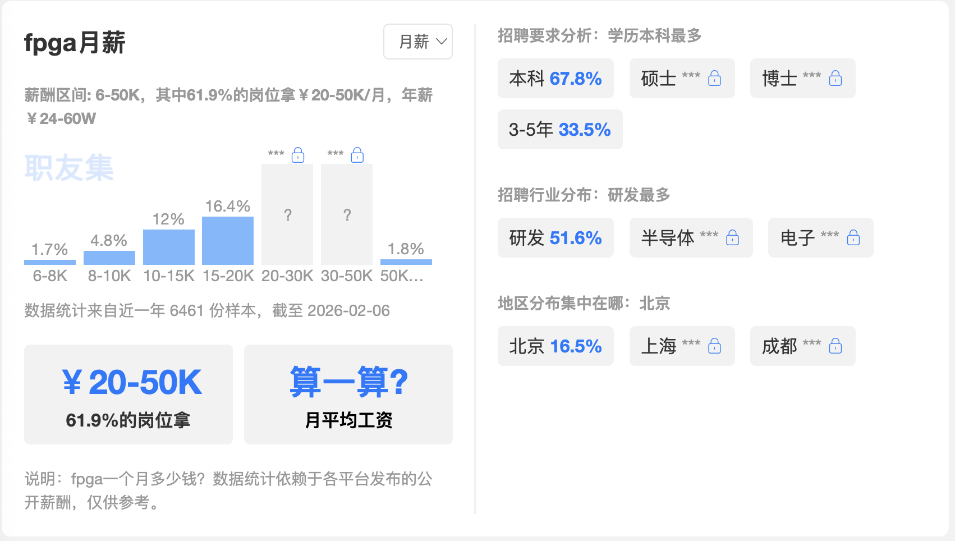Select the 本科 67.8% education tag

pyautogui.click(x=555, y=79)
